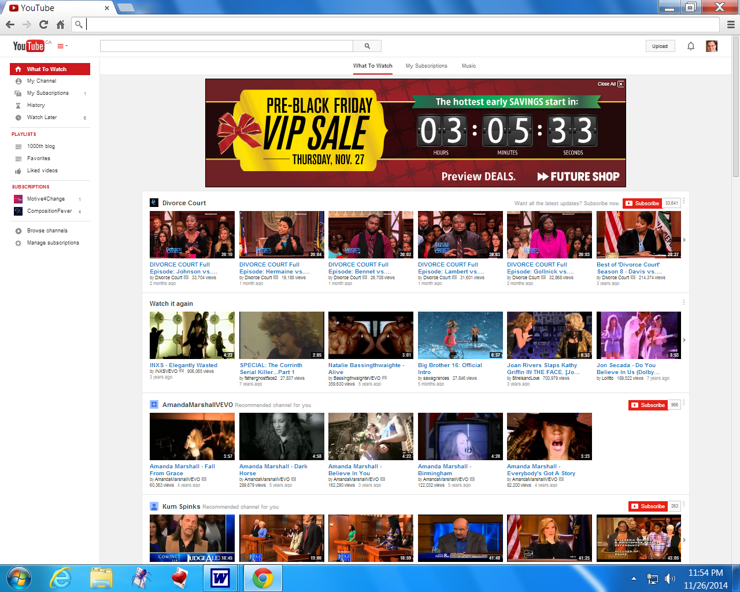The image size is (740, 592).
Task: Click the YouTube logo
Action: (29, 46)
